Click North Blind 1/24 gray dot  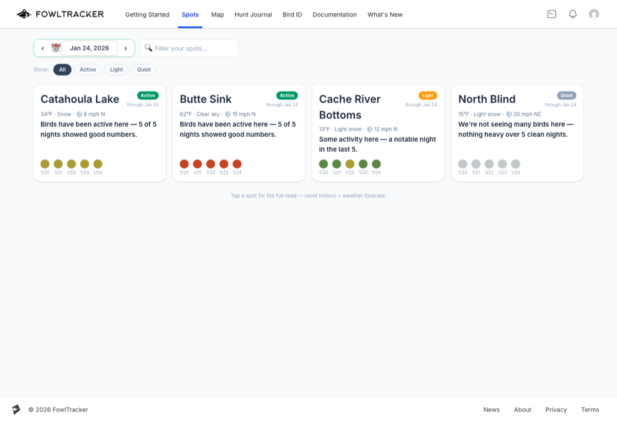click(516, 164)
